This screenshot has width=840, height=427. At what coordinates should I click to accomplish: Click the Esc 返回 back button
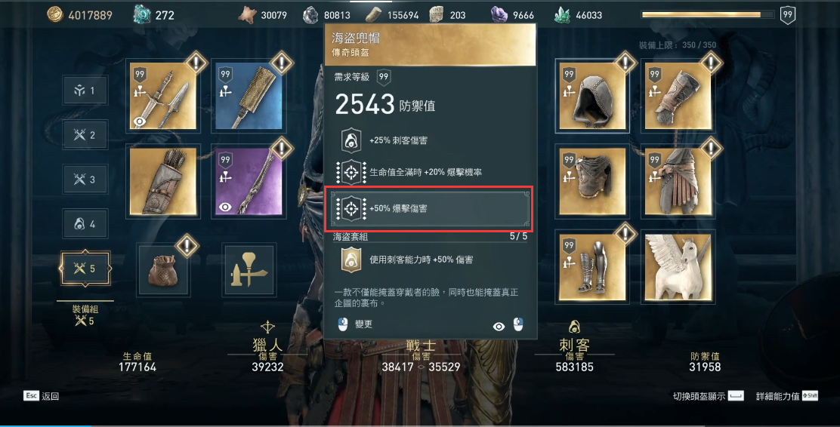click(42, 396)
